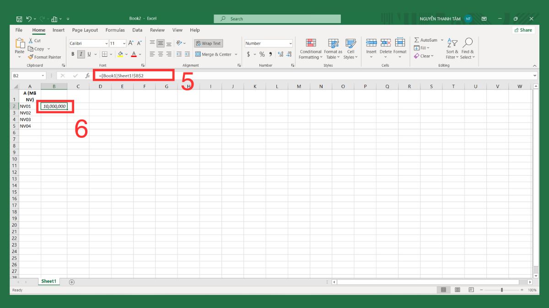Click the Share button

coord(523,30)
